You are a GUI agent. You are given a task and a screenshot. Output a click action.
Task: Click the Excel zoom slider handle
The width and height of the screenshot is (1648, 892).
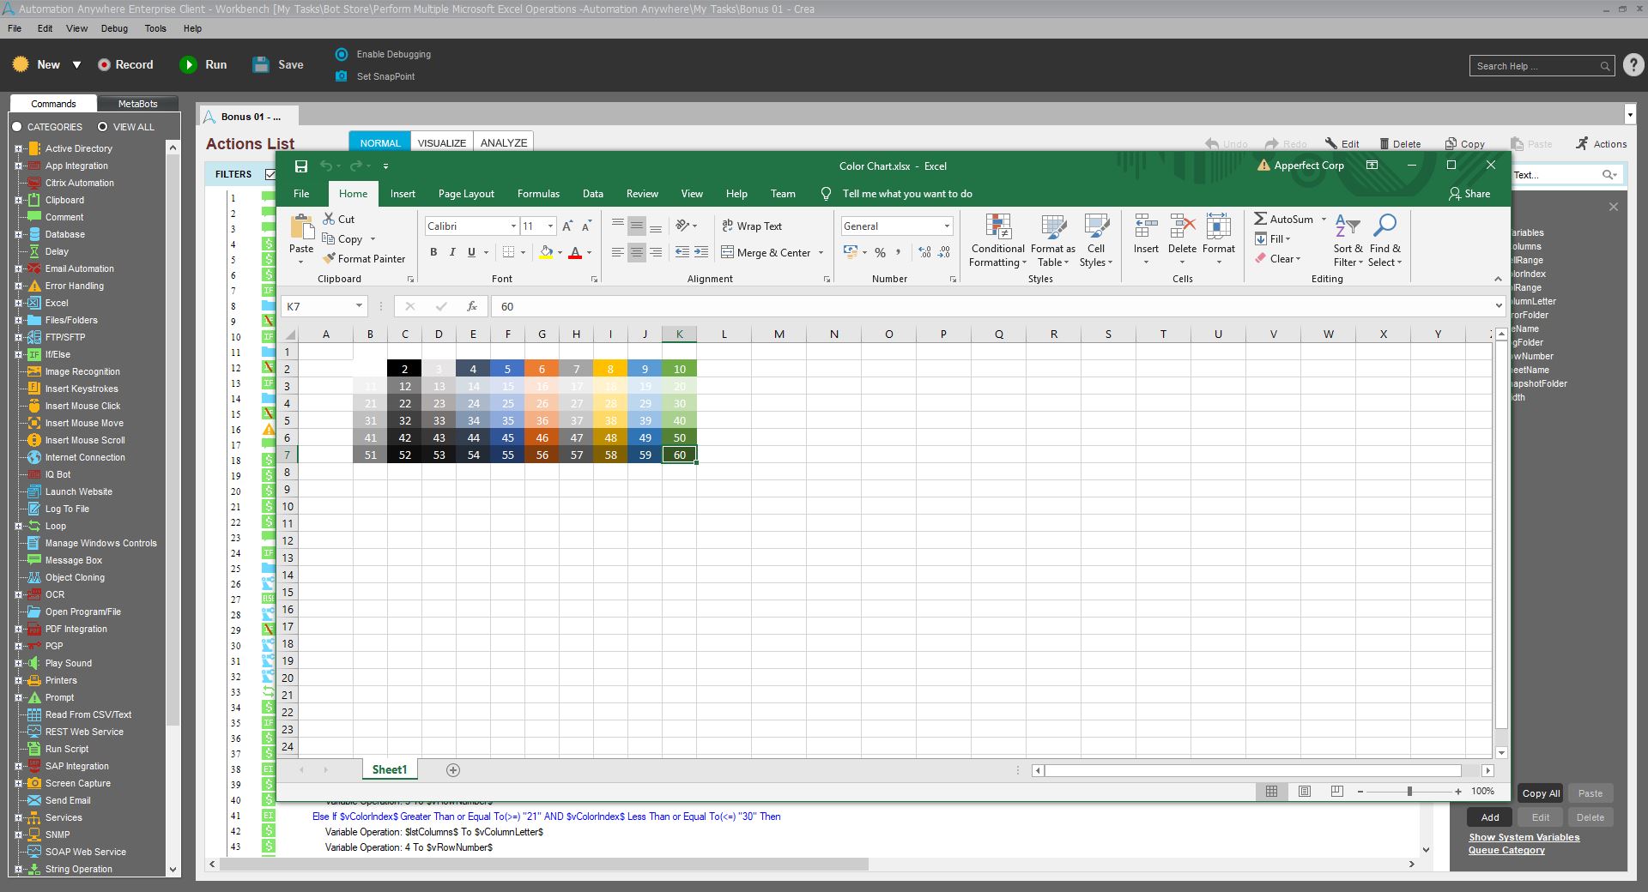[1409, 791]
